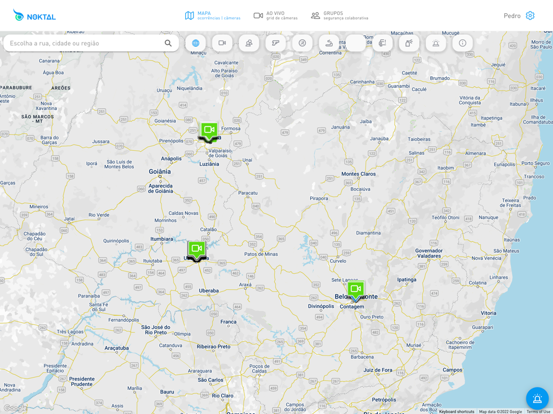Open the camera marker near Brasília
Viewport: 553px width, 414px height.
[209, 131]
